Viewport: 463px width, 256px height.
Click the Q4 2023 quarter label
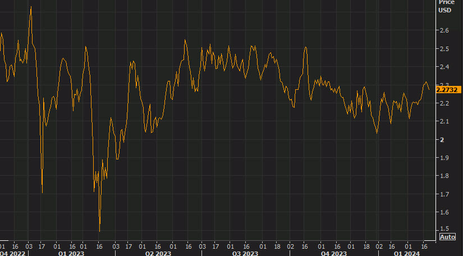pos(333,253)
